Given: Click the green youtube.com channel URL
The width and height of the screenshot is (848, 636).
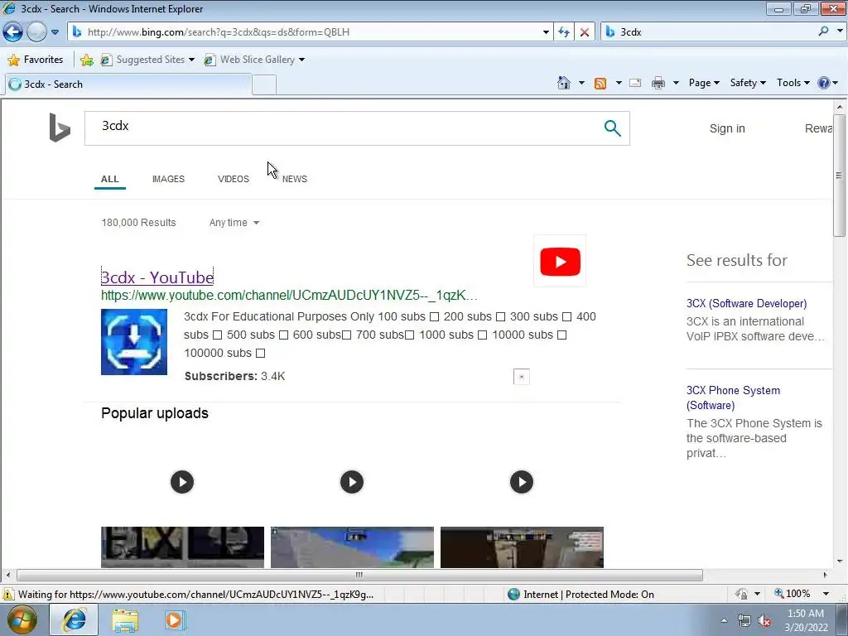Looking at the screenshot, I should (289, 296).
